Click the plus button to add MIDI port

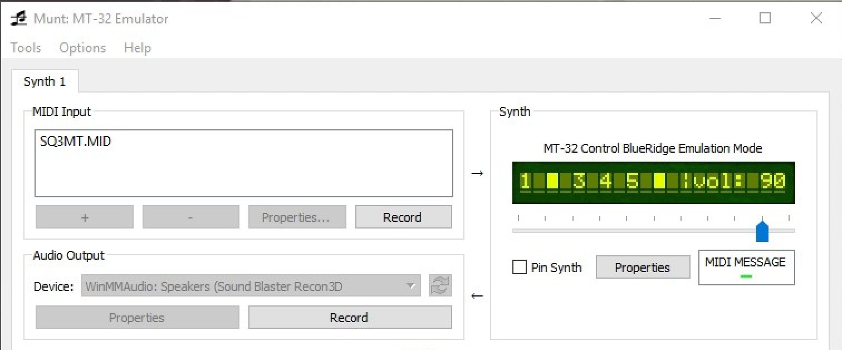click(85, 217)
